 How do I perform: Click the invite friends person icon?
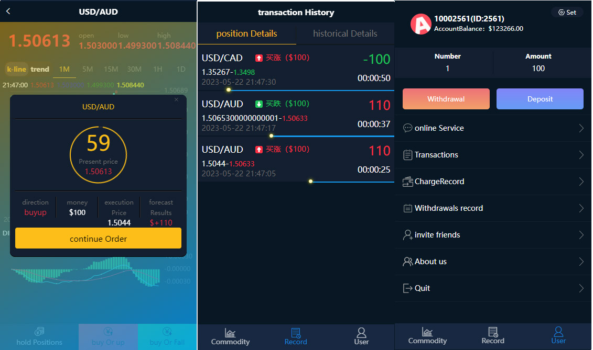pyautogui.click(x=408, y=235)
